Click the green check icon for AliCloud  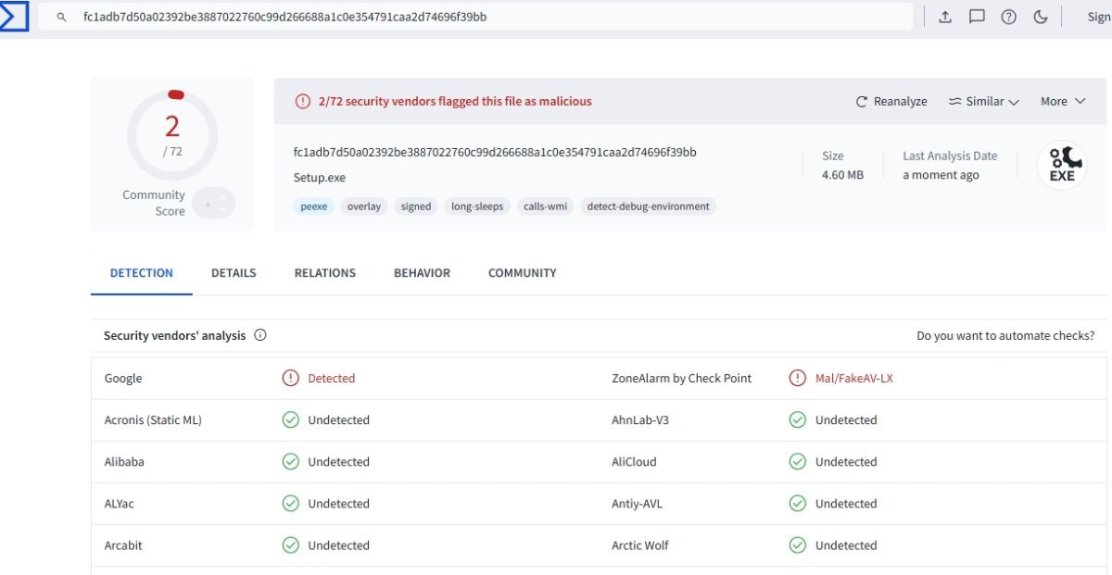(798, 461)
